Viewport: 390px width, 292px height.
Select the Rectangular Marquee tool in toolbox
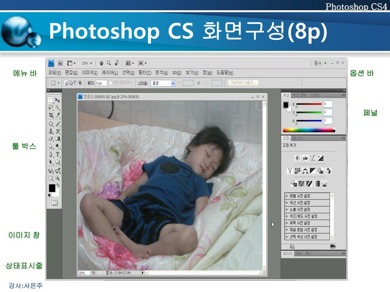click(x=51, y=100)
